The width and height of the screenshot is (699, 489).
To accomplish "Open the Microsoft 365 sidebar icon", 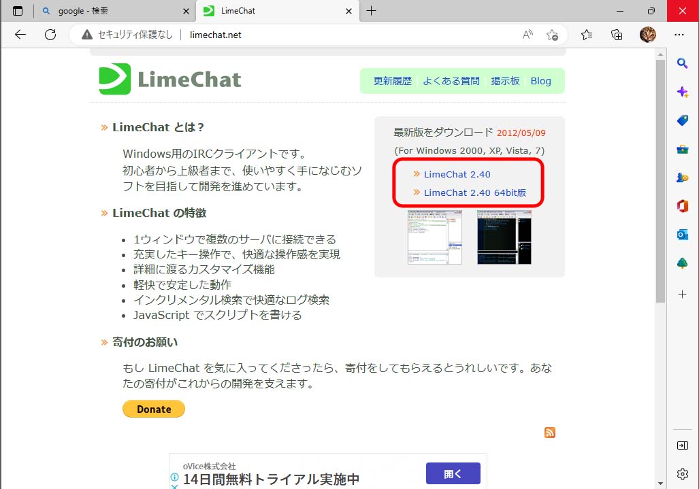I will [682, 206].
